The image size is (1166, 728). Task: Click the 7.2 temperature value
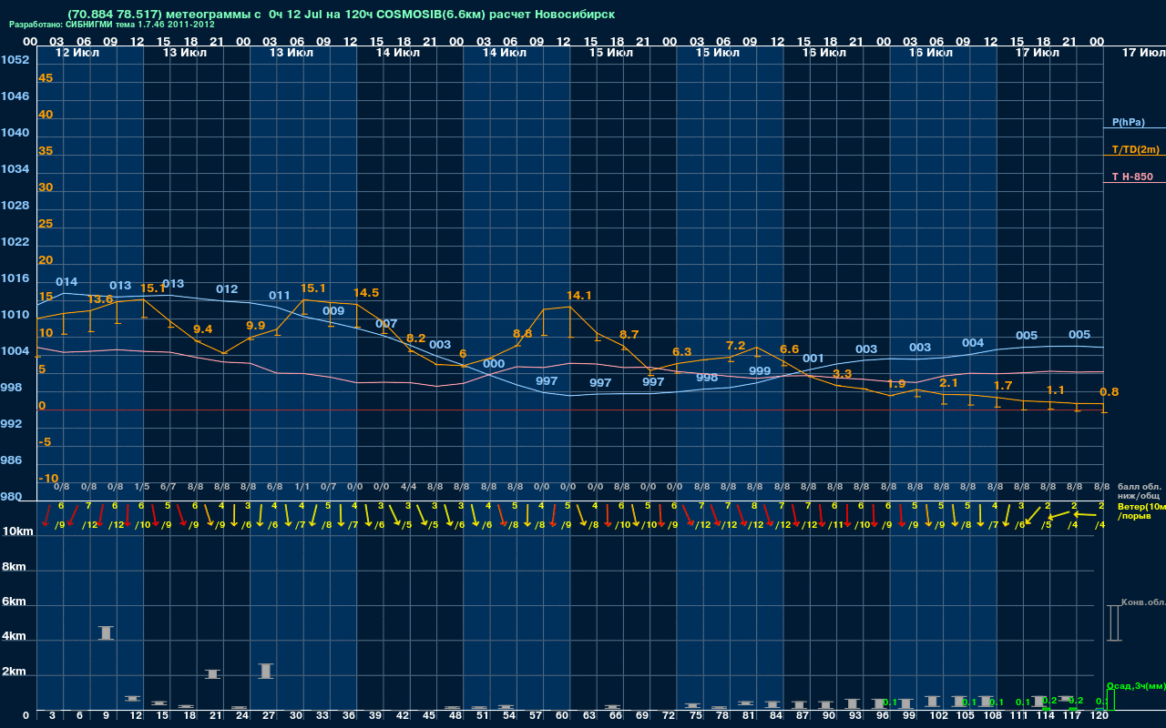tap(735, 346)
